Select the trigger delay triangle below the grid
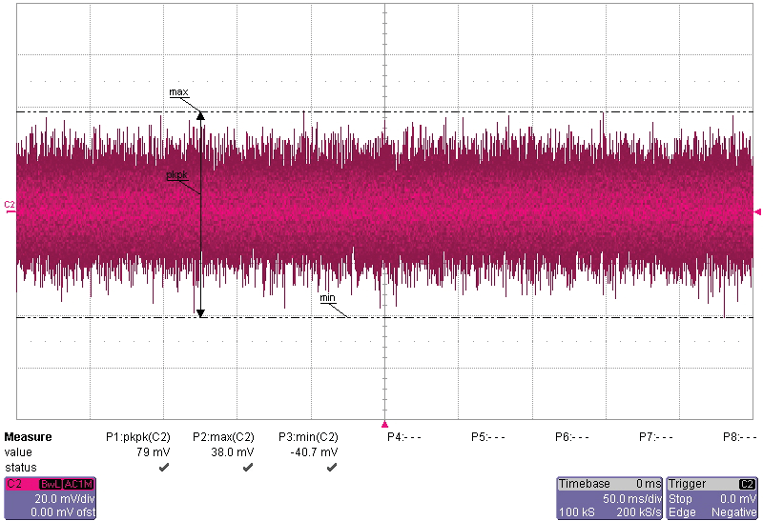Screen dimensions: 763x521 tap(384, 424)
